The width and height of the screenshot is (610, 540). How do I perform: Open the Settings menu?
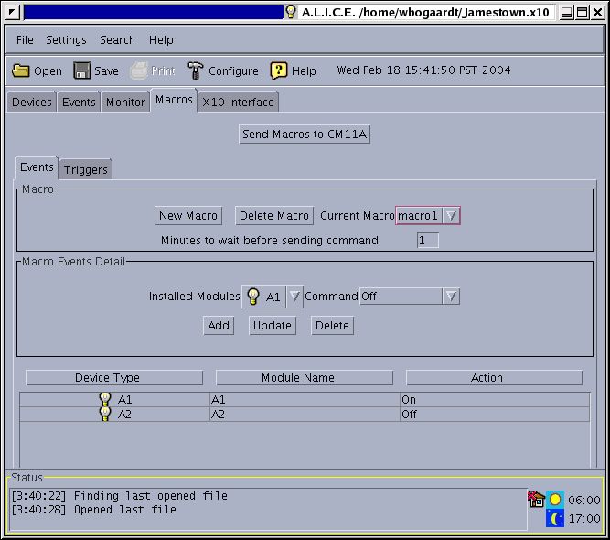(66, 40)
